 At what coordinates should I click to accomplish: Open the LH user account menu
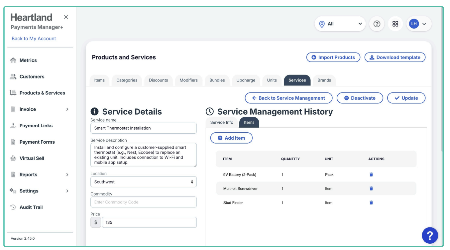pyautogui.click(x=418, y=24)
